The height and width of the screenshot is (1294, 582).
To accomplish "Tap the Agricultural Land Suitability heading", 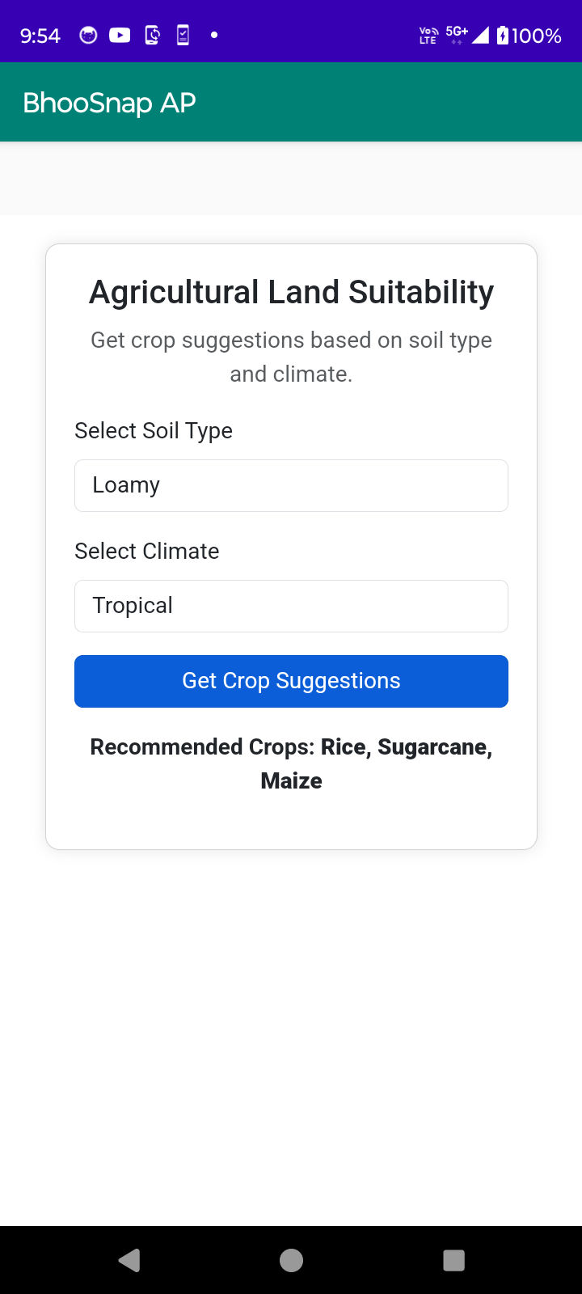I will [291, 292].
